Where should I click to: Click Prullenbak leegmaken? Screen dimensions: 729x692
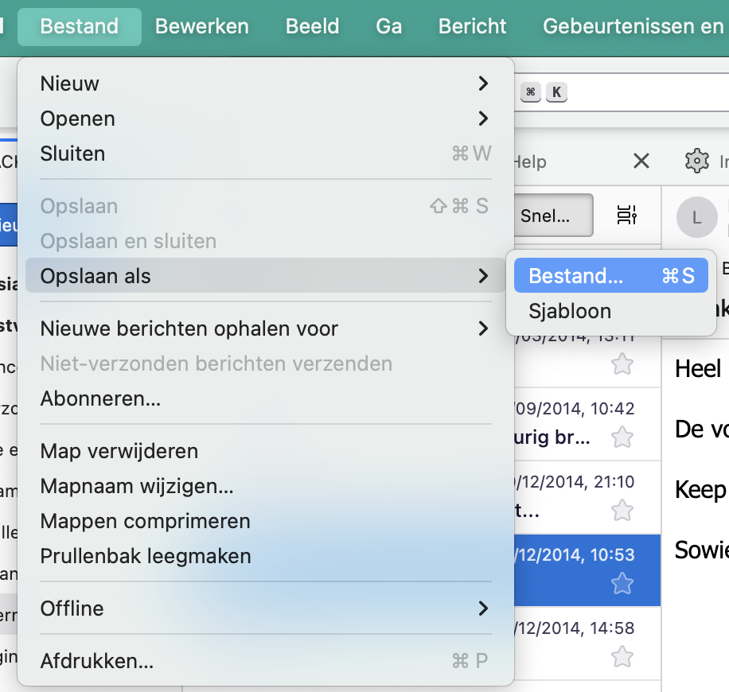pos(146,556)
